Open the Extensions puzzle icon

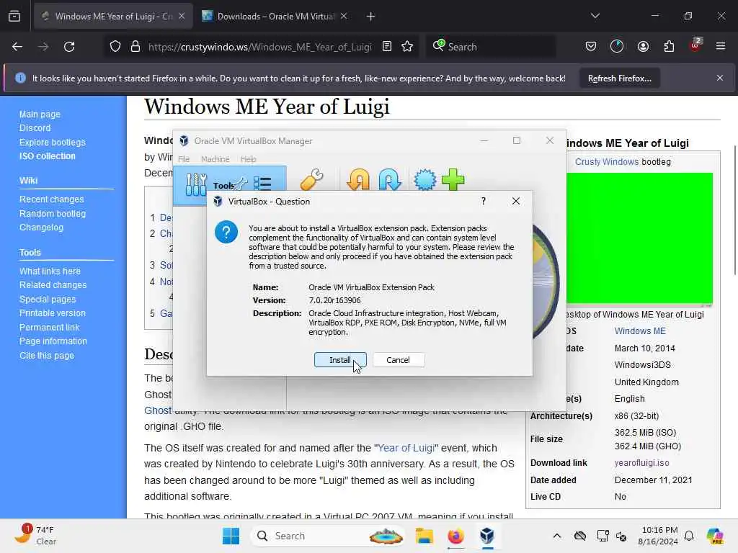669,47
